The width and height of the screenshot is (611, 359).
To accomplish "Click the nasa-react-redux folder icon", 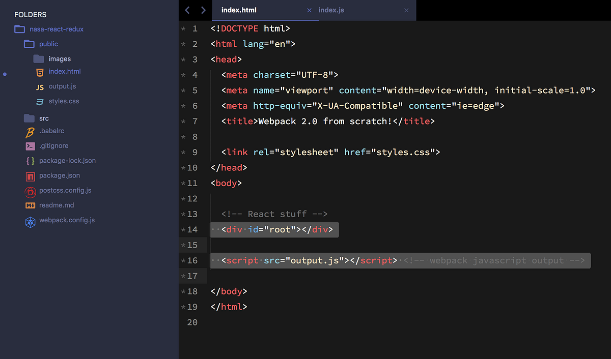I will point(19,29).
